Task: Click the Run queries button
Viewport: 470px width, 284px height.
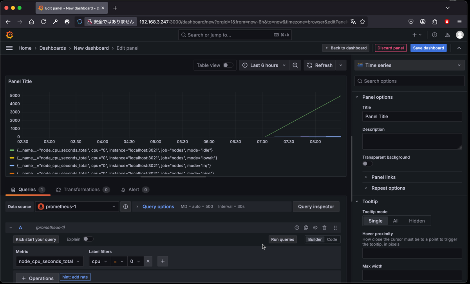Action: [283, 239]
